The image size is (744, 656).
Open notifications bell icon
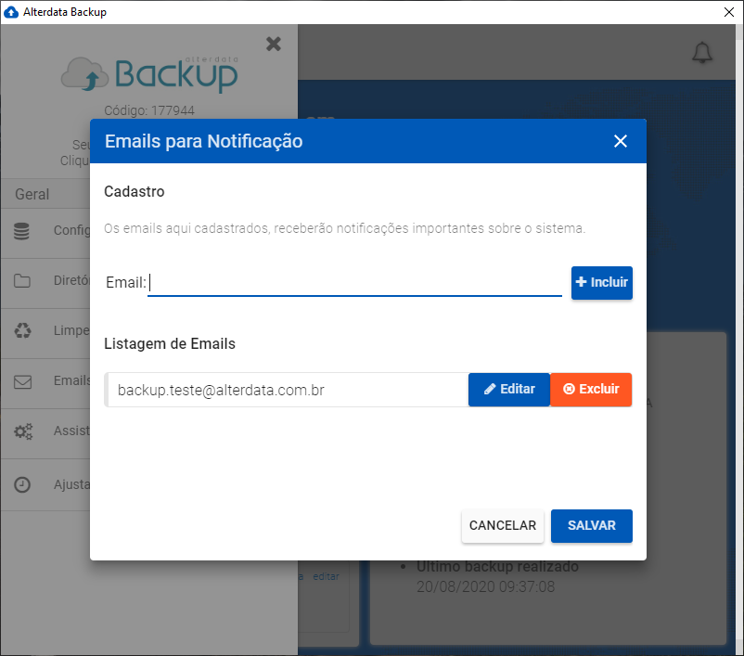[x=701, y=53]
